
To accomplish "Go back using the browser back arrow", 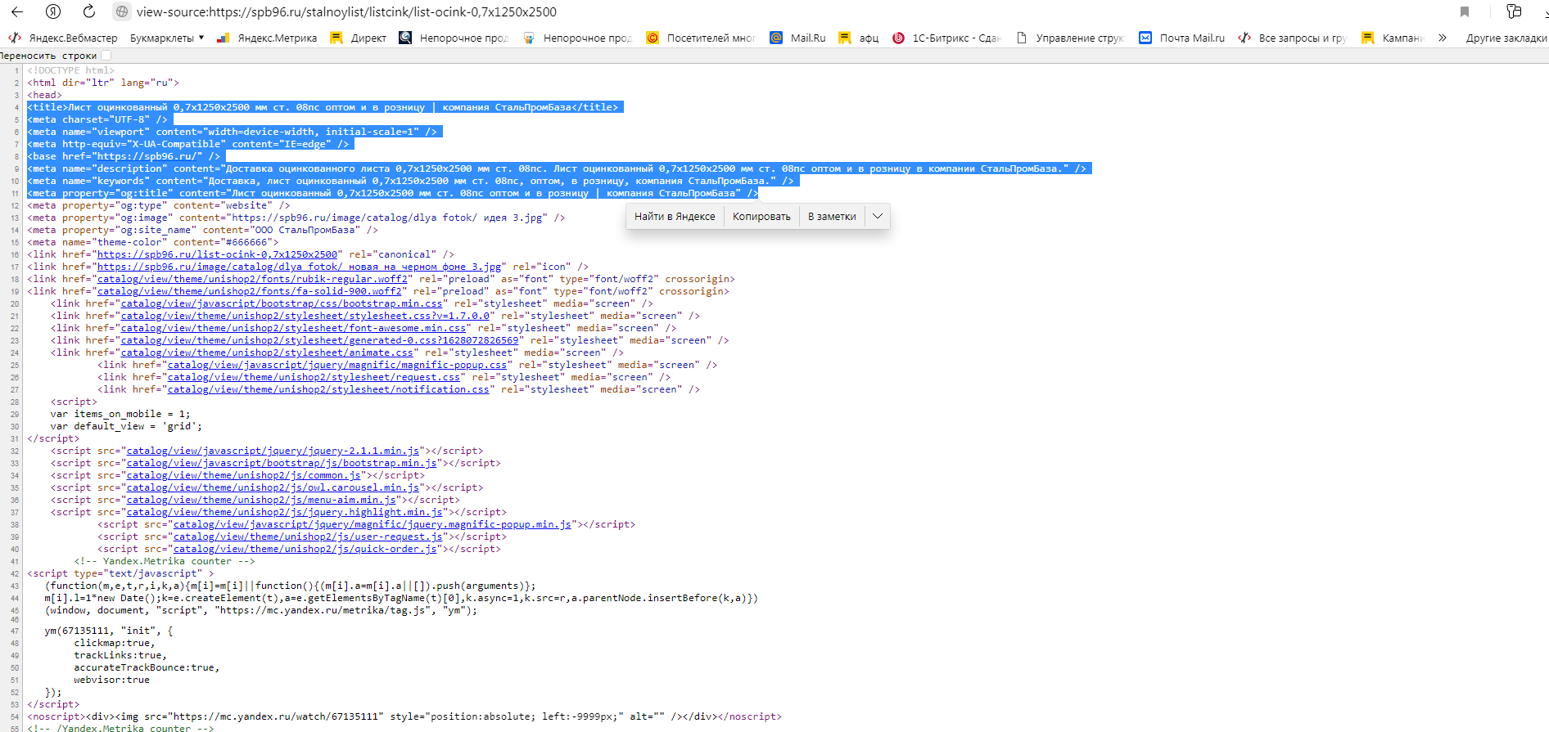I will pos(17,11).
